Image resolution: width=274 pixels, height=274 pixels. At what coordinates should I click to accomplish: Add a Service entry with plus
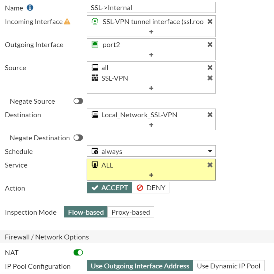[151, 175]
